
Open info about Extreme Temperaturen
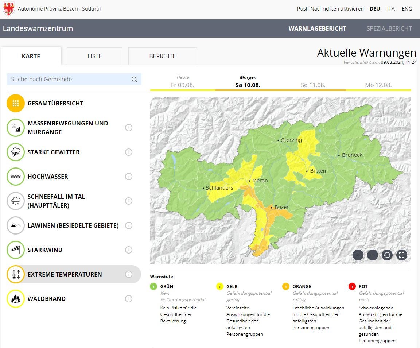[128, 274]
